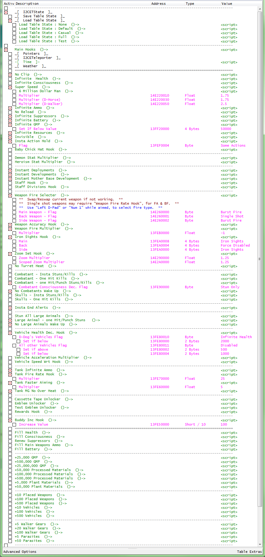Viewport: 265px width, 557px height.
Task: Click D-Dog's Vehicles Flag value Infinite Health
Action: [236, 337]
